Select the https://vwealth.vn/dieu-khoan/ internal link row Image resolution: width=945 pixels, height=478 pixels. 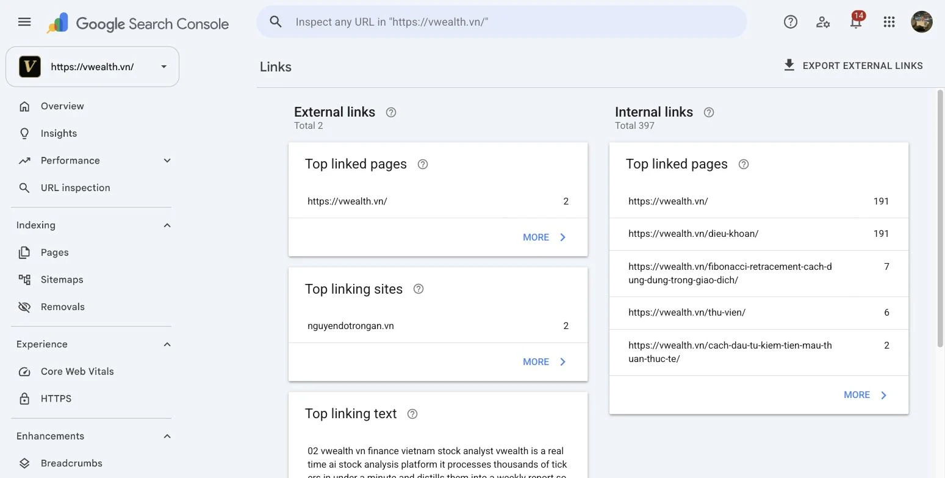759,234
